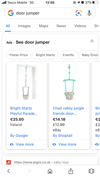This screenshot has height=177, width=100.
Task: Select the Evenflo filter chip
Action: point(69,55)
